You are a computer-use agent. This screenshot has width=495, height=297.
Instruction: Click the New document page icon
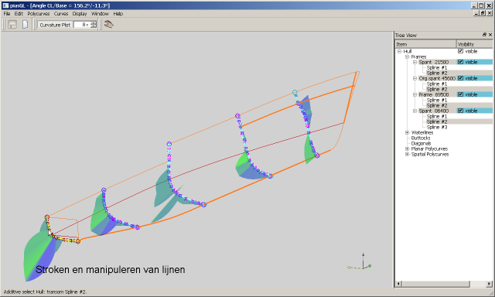pyautogui.click(x=26, y=25)
